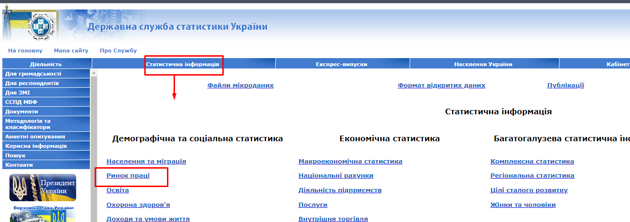Open the Макроекономічна статистика link

350,162
